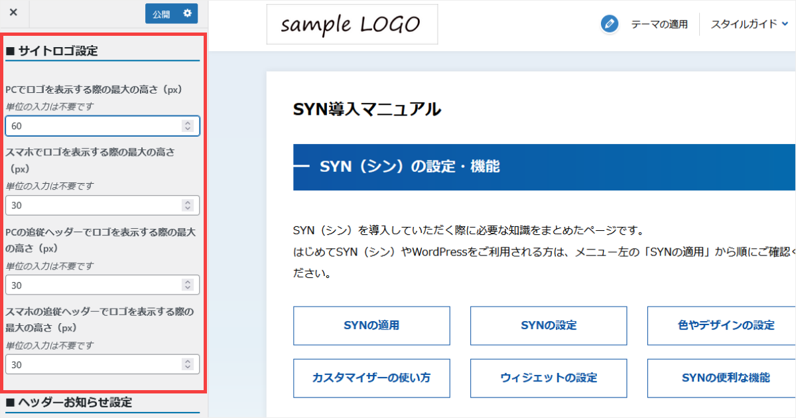Open the SYNの設定 link box

click(x=549, y=326)
